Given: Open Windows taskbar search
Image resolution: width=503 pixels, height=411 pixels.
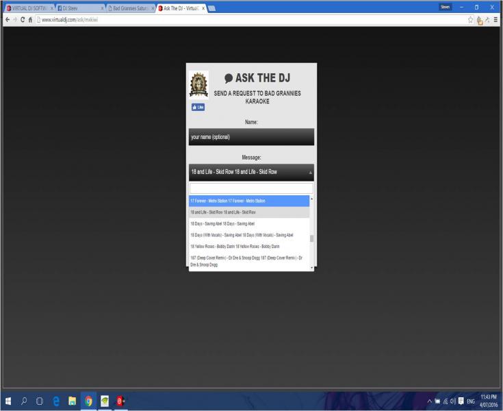Looking at the screenshot, I should 24,401.
